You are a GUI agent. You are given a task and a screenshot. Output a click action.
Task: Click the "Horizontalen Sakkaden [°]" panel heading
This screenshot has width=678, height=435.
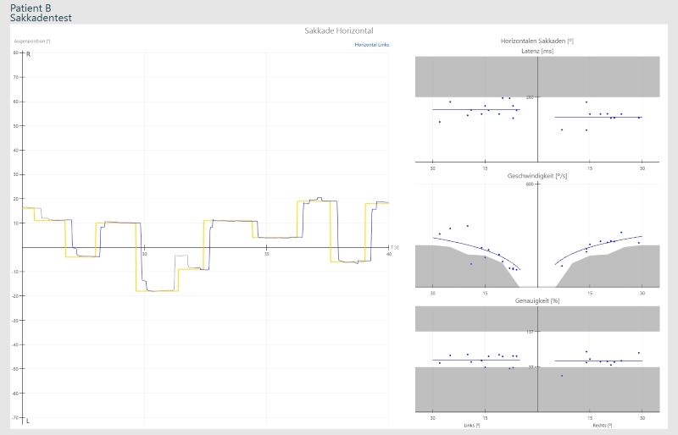coord(536,41)
